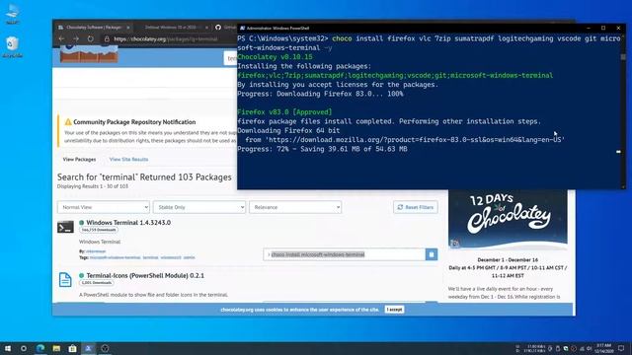Open the Relevance sort dropdown
The image size is (632, 355).
tap(295, 207)
